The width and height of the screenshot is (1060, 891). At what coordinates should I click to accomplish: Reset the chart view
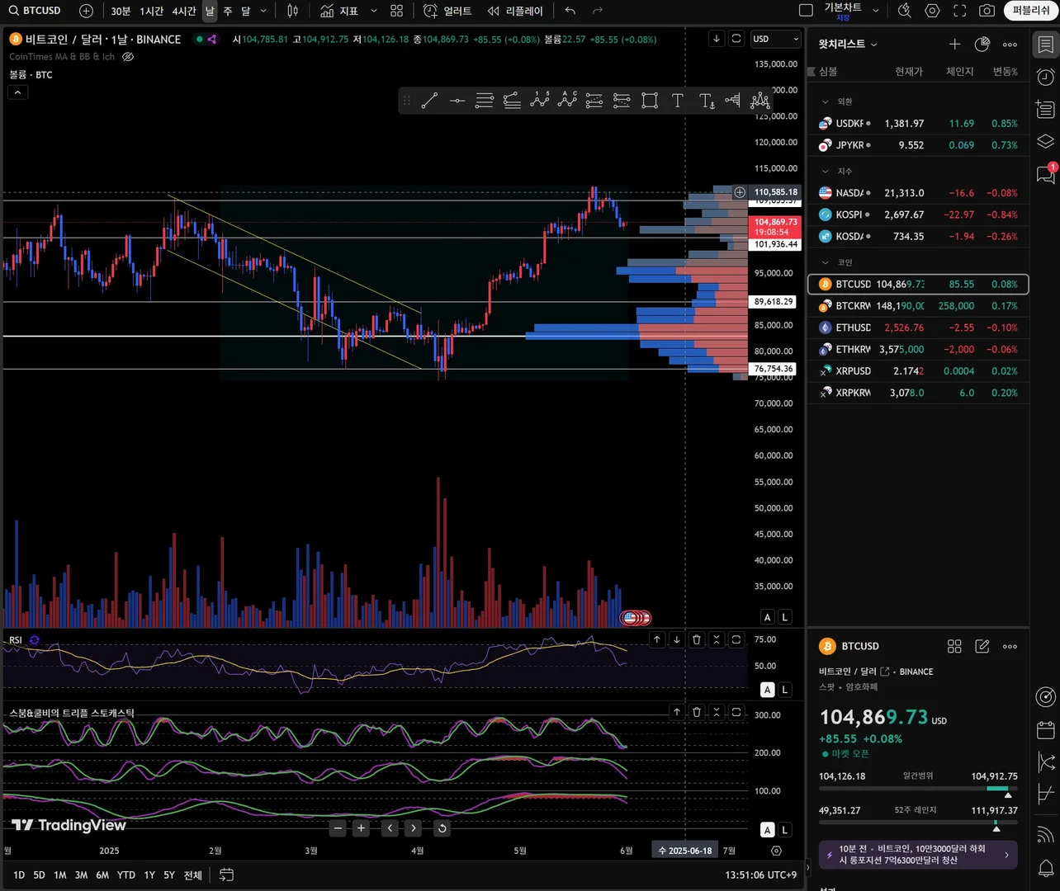tap(442, 828)
